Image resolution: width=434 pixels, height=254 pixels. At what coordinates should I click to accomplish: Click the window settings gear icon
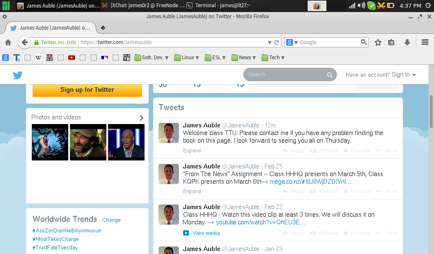pos(5,17)
